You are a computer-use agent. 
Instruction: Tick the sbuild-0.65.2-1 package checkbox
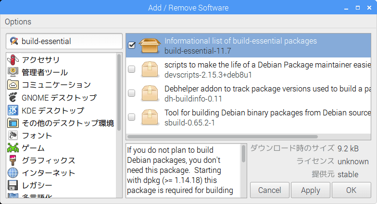pyautogui.click(x=132, y=117)
